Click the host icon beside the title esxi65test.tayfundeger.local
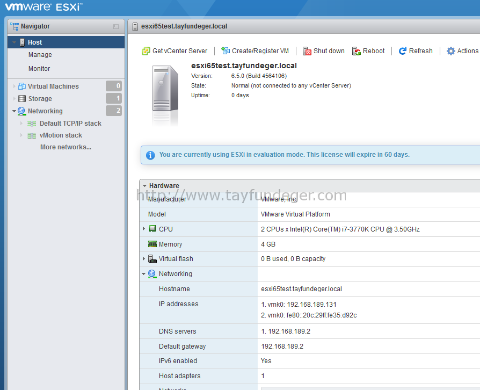480x390 pixels. coord(135,27)
